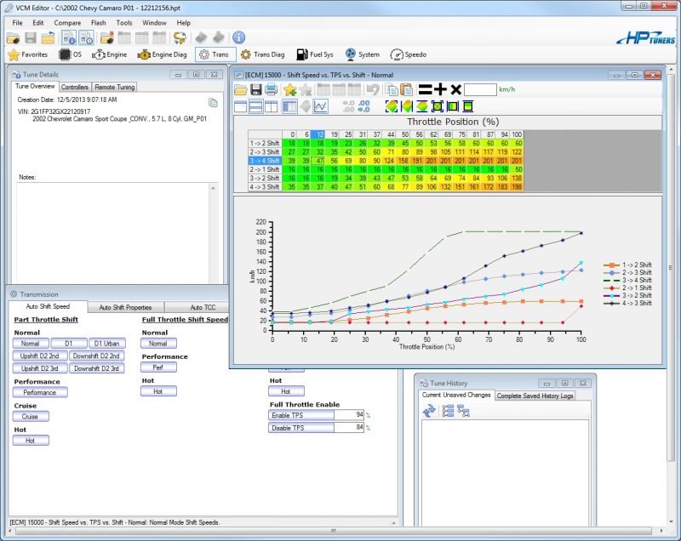
Task: Click the blue info icon in main toolbar
Action: tap(238, 37)
